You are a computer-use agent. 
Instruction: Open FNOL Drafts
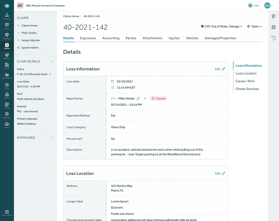[29, 33]
